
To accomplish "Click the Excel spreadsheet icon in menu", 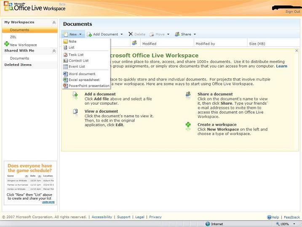I will (x=65, y=80).
